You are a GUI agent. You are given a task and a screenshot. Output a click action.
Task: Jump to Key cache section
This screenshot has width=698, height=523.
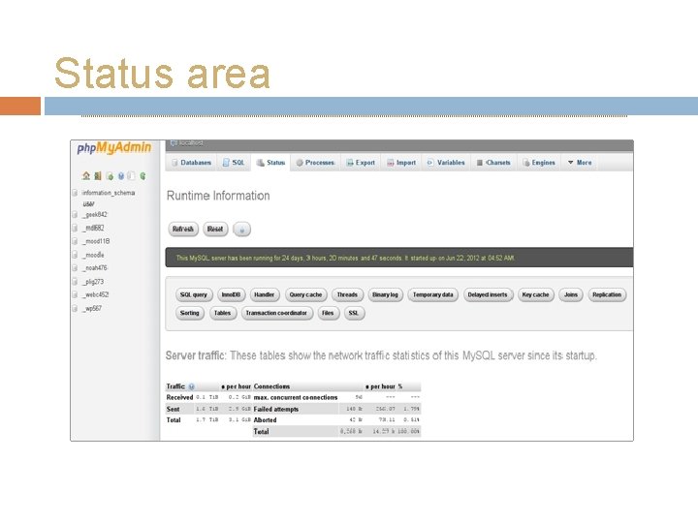coord(535,294)
